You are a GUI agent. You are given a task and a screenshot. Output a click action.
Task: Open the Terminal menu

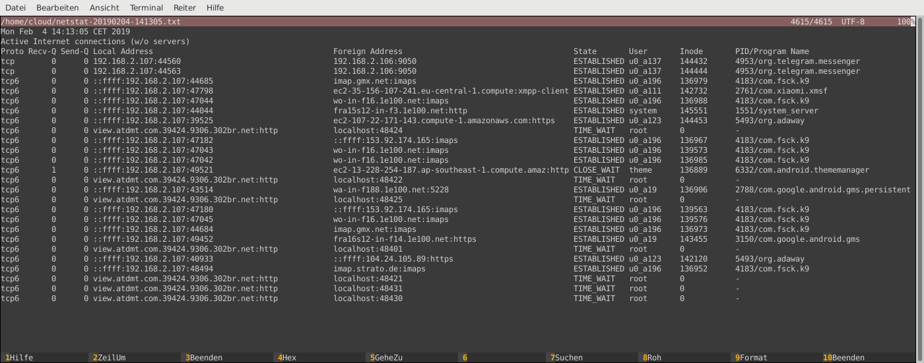[147, 8]
